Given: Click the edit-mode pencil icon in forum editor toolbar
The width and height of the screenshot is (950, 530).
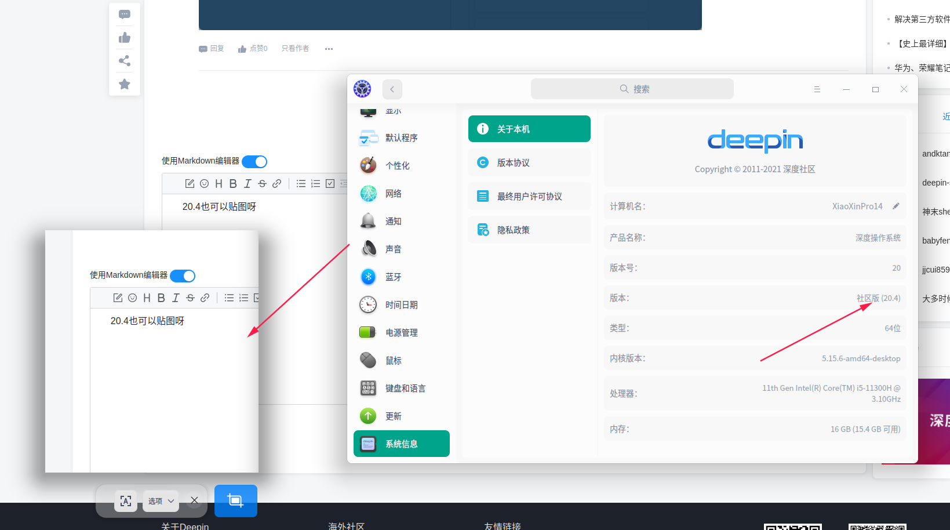Looking at the screenshot, I should (x=190, y=184).
